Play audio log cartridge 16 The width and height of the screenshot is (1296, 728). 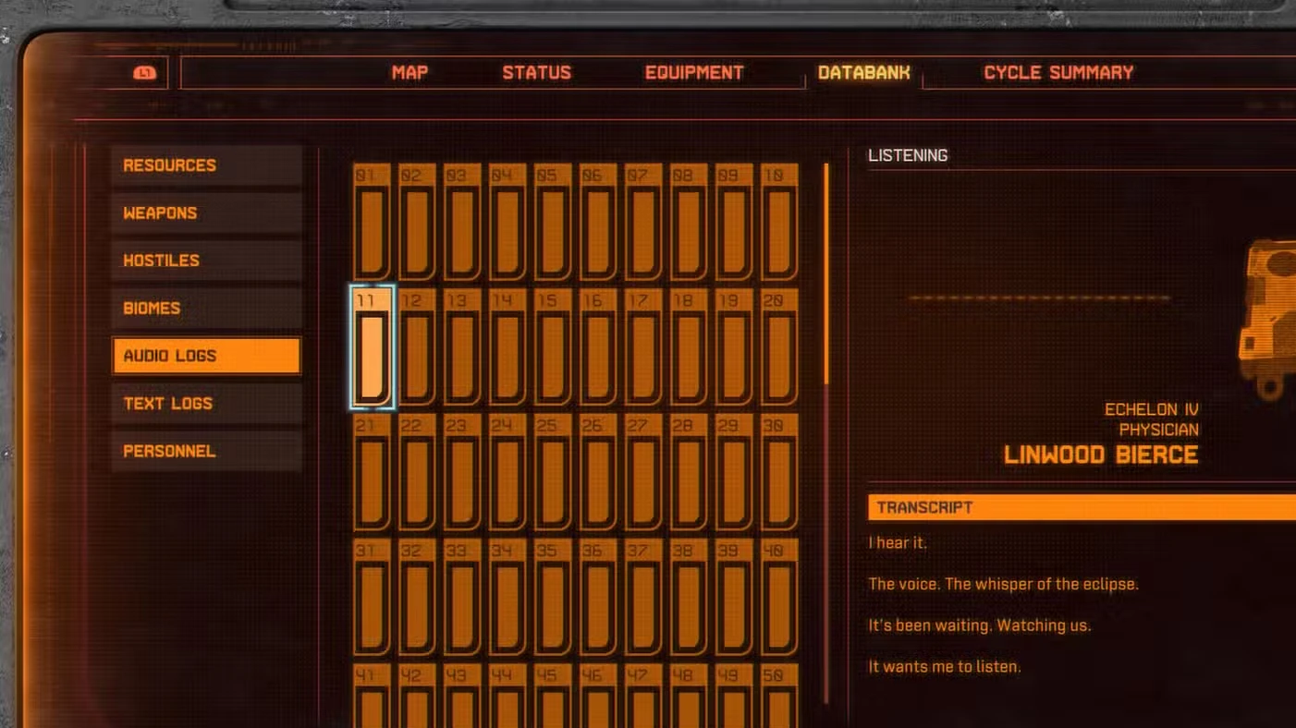(598, 347)
